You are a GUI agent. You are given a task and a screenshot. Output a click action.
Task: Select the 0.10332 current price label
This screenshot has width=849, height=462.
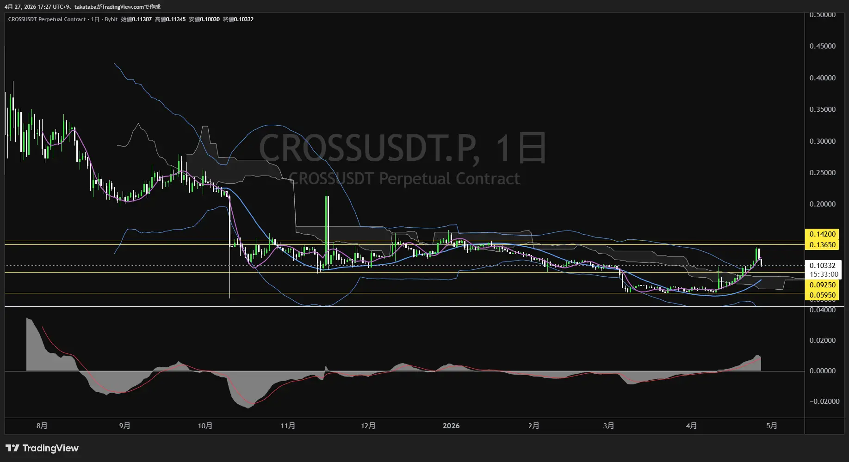point(822,266)
